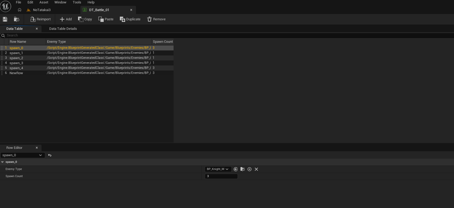Select the spawn_4 row
This screenshot has height=208, width=454.
(x=87, y=68)
